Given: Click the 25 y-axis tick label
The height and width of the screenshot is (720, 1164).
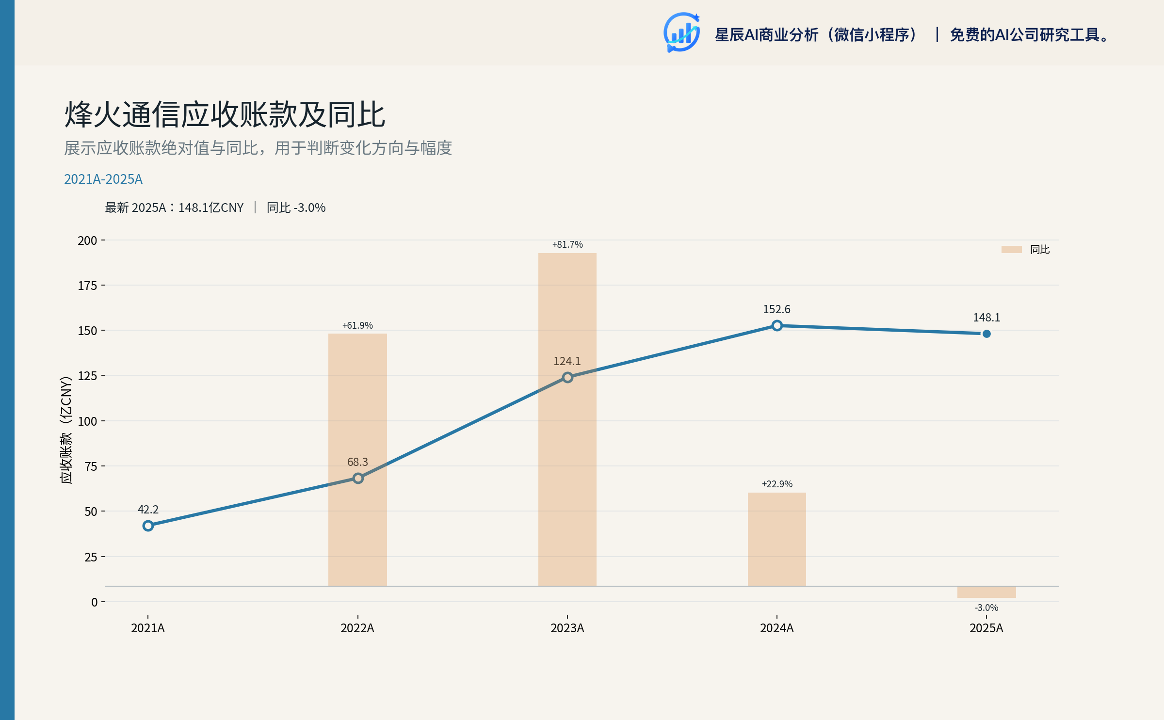Looking at the screenshot, I should (x=91, y=557).
